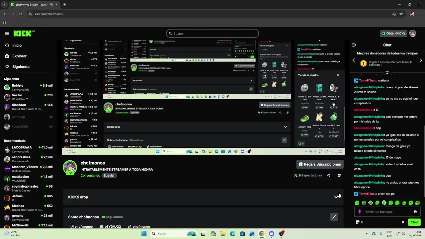Open the user avatar menu in Kick header
The height and width of the screenshot is (239, 425).
tap(412, 34)
